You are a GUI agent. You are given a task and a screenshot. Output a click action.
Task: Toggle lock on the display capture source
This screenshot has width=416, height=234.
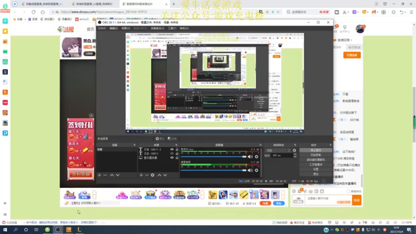[177, 158]
